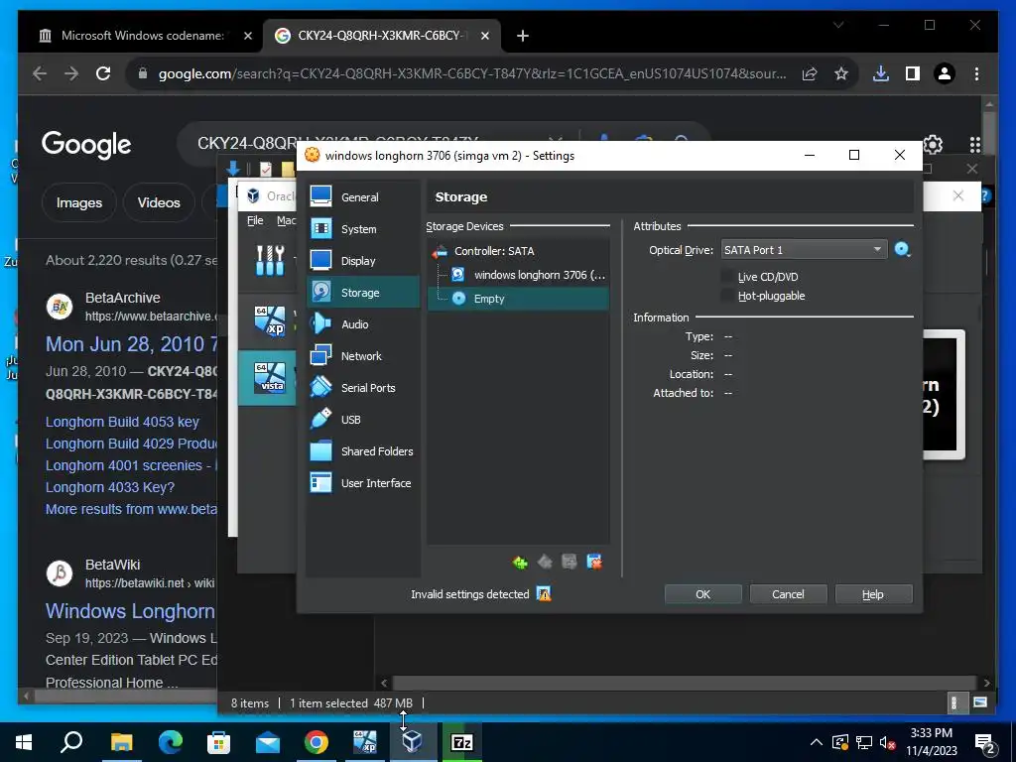Show hidden system tray icons
Viewport: 1016px width, 762px height.
(x=817, y=742)
